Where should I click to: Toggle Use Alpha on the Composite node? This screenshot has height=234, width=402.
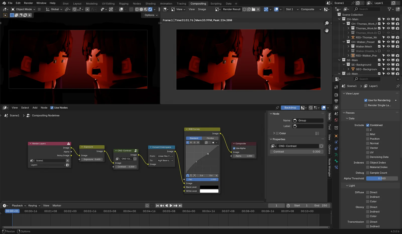pos(234,148)
